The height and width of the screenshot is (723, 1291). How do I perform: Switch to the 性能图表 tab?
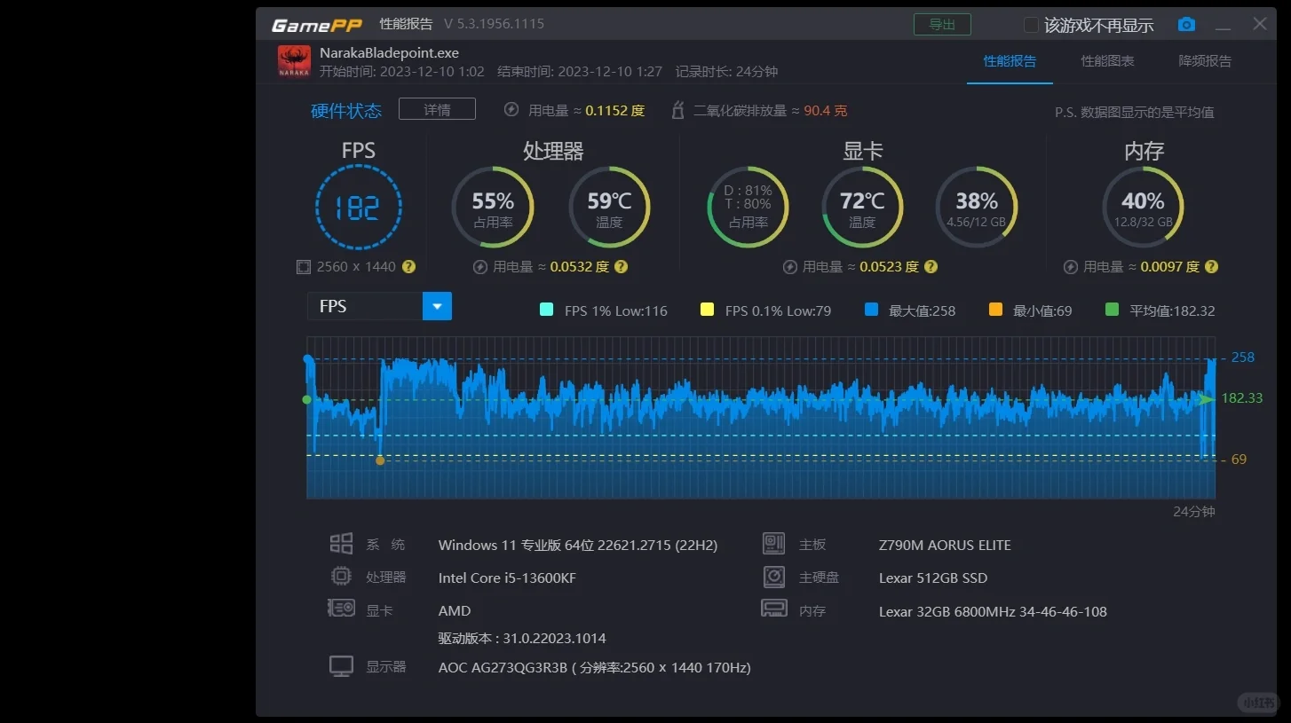click(1107, 61)
